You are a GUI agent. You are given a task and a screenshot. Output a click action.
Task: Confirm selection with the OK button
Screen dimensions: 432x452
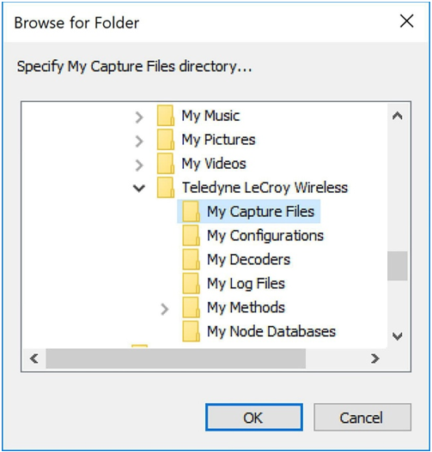click(x=254, y=418)
